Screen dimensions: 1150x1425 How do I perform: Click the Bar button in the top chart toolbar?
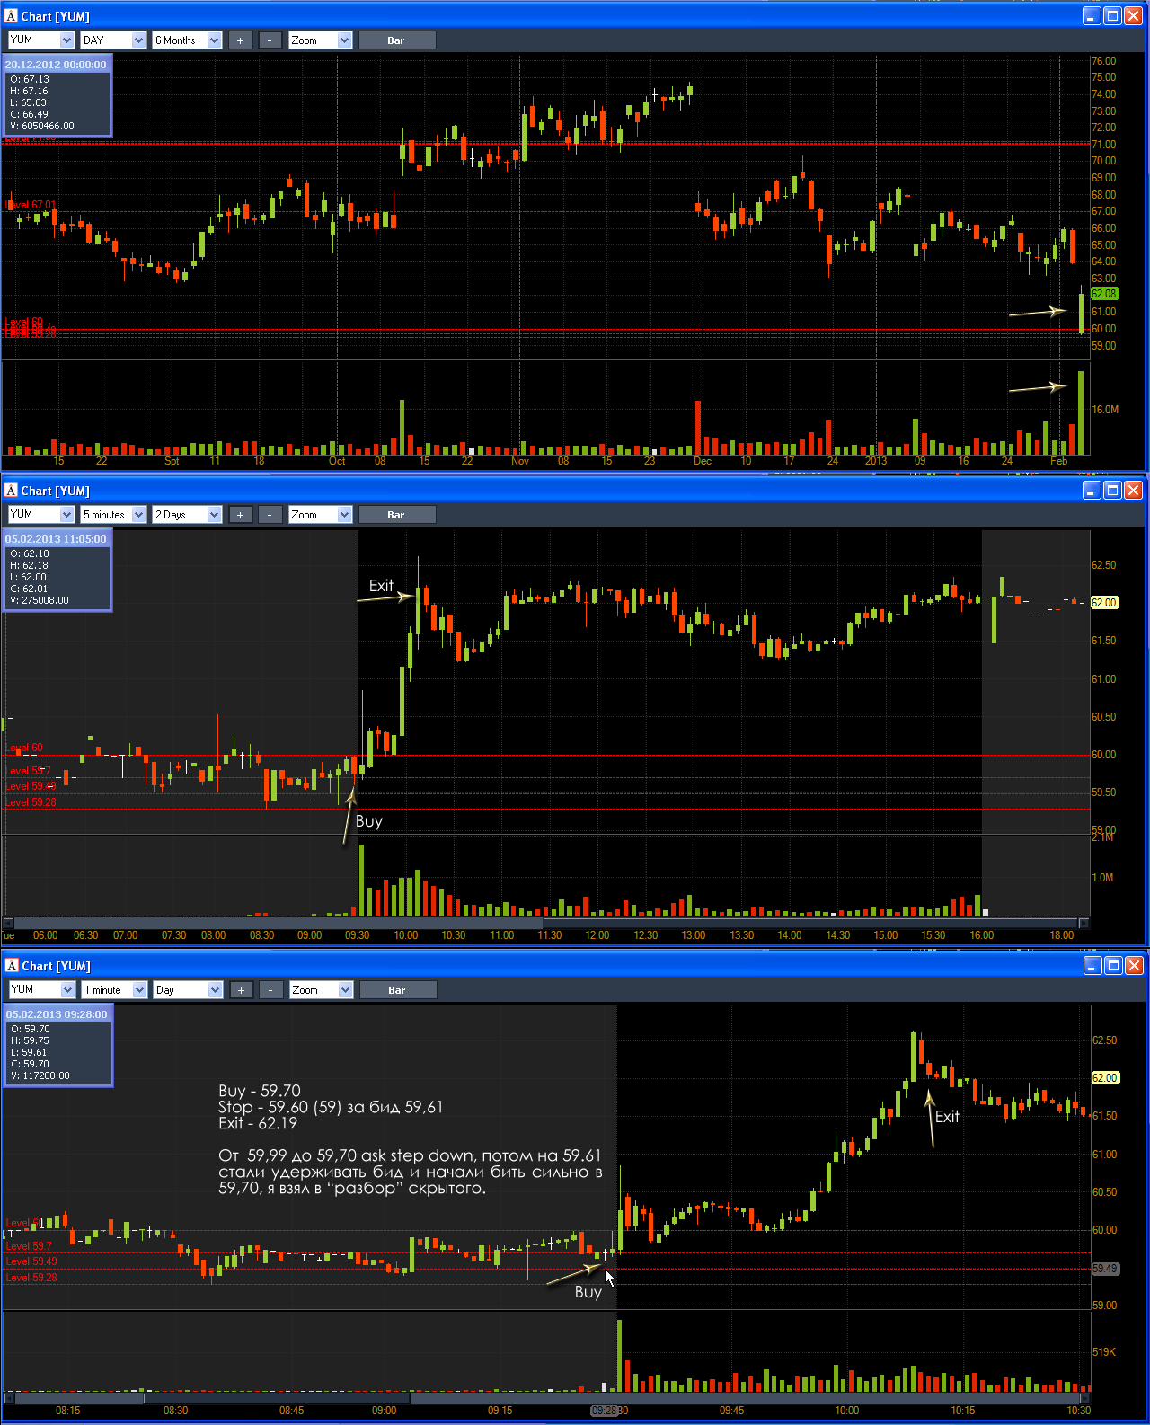click(396, 40)
